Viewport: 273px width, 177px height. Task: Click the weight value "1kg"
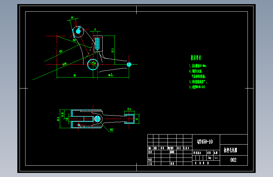tap(209, 158)
